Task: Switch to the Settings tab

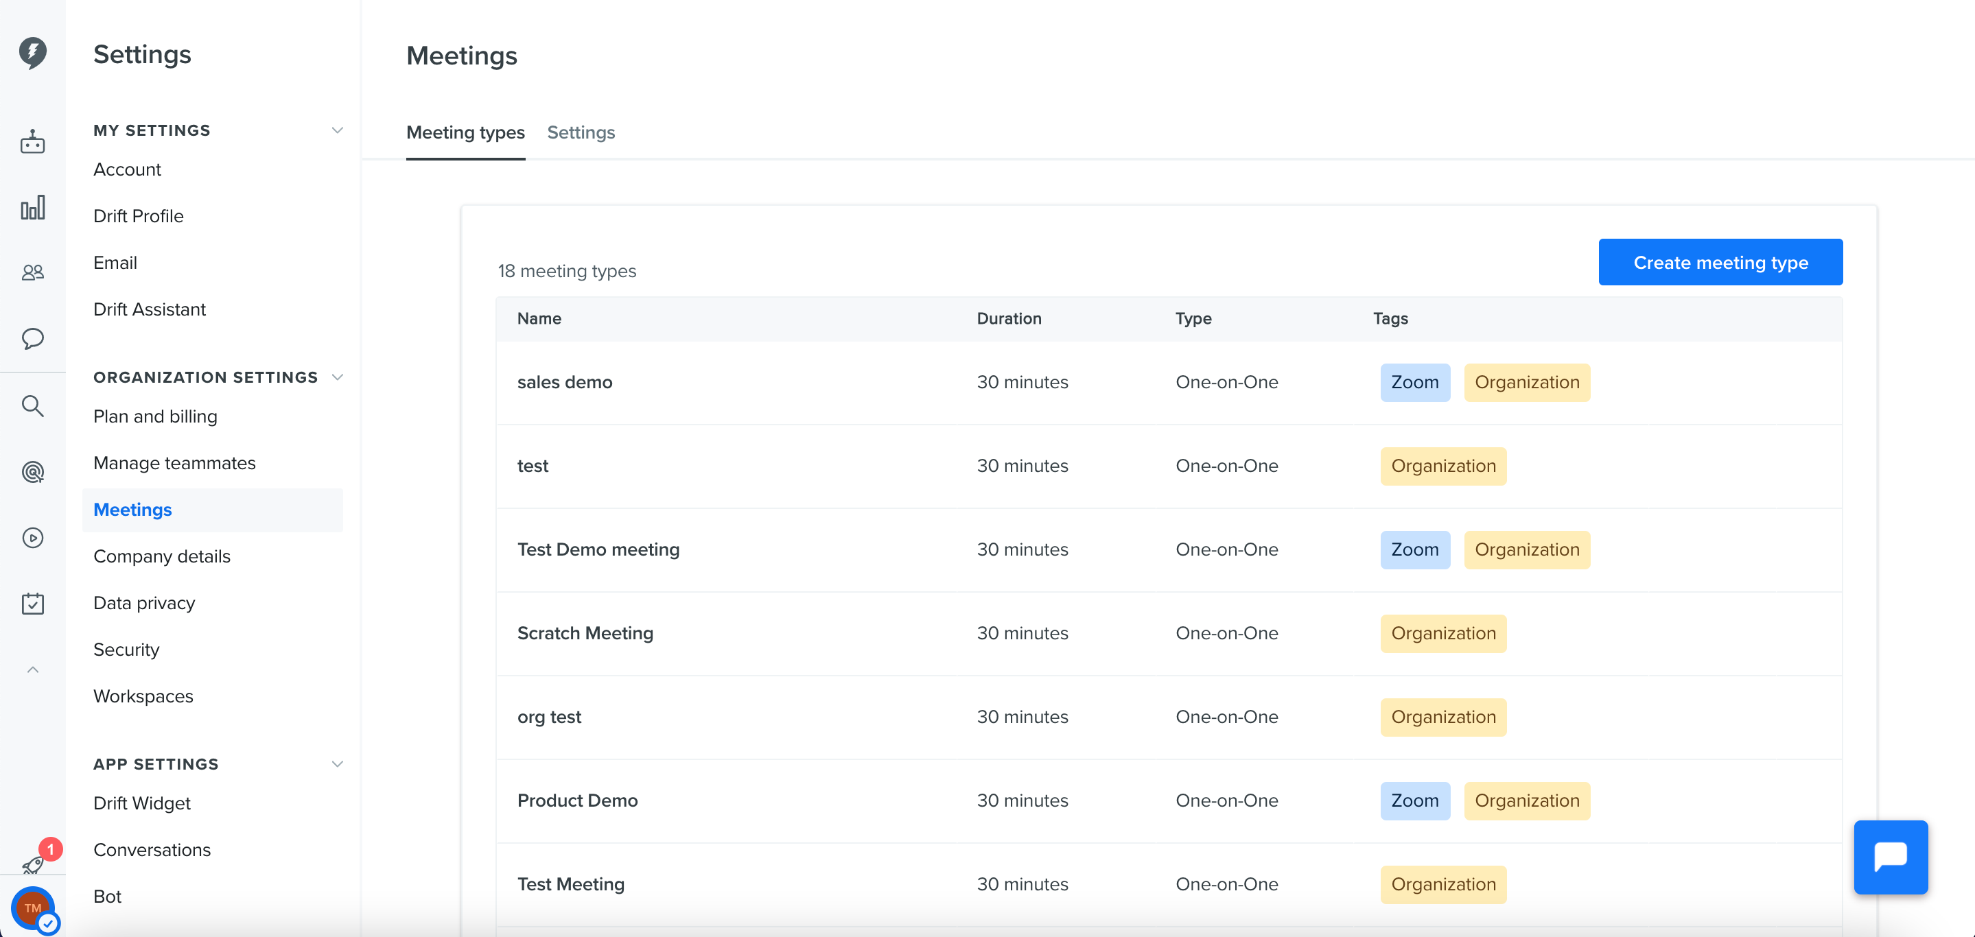Action: tap(581, 132)
